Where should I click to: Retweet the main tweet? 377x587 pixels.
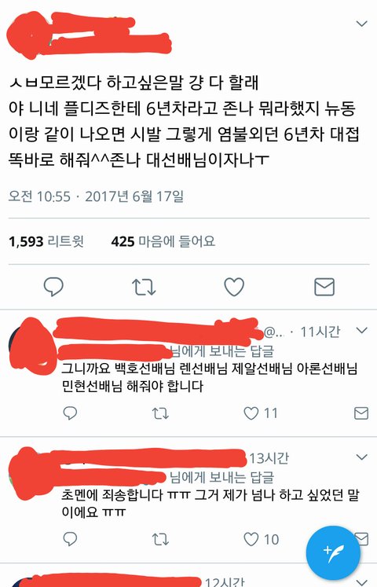144,287
